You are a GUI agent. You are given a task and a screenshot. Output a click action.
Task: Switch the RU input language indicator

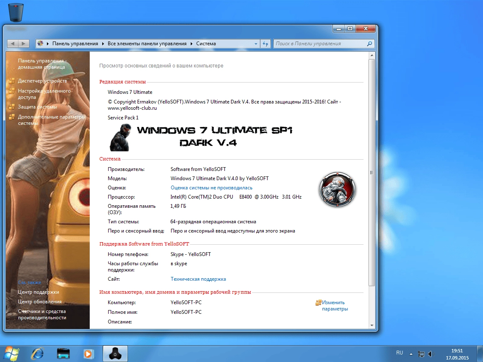400,353
